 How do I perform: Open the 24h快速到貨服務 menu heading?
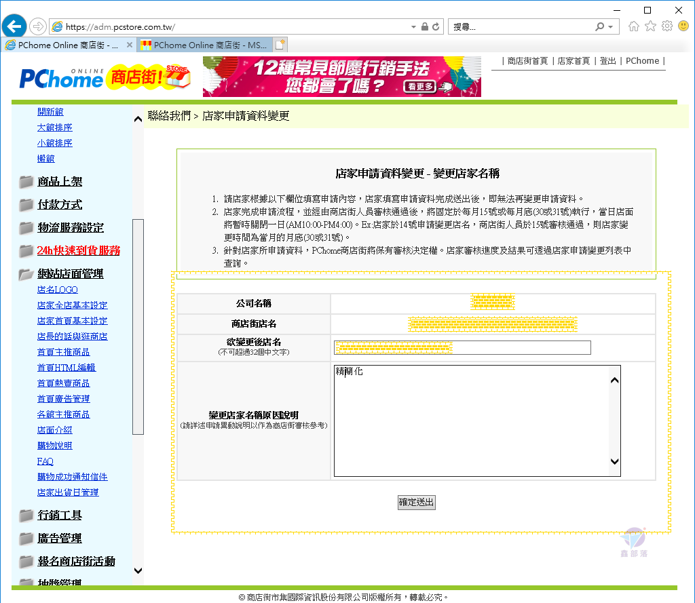(x=79, y=251)
